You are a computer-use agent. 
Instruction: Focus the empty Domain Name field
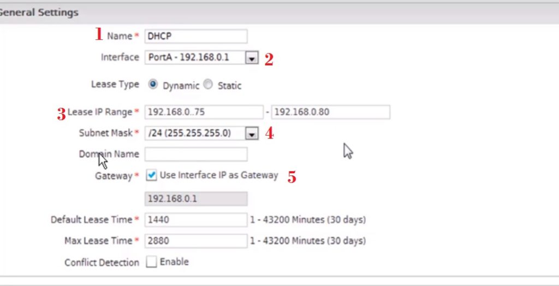pyautogui.click(x=195, y=154)
